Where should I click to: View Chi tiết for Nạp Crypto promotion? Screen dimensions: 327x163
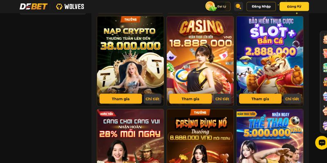152,99
